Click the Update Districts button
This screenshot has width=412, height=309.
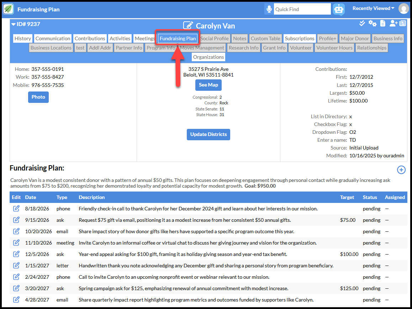point(208,134)
